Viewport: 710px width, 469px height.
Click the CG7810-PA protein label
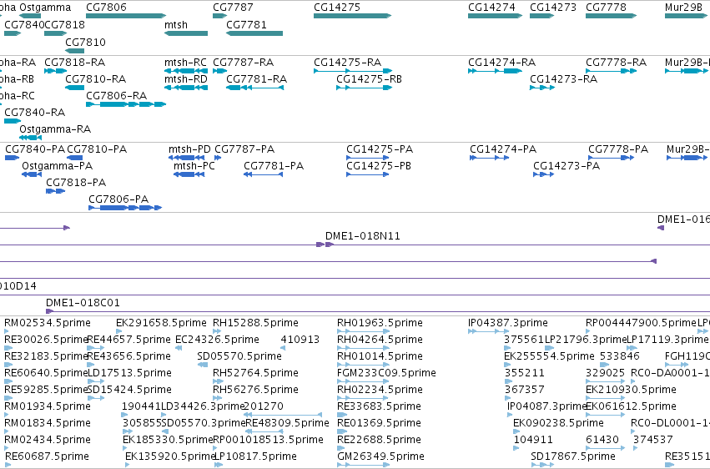click(x=97, y=149)
